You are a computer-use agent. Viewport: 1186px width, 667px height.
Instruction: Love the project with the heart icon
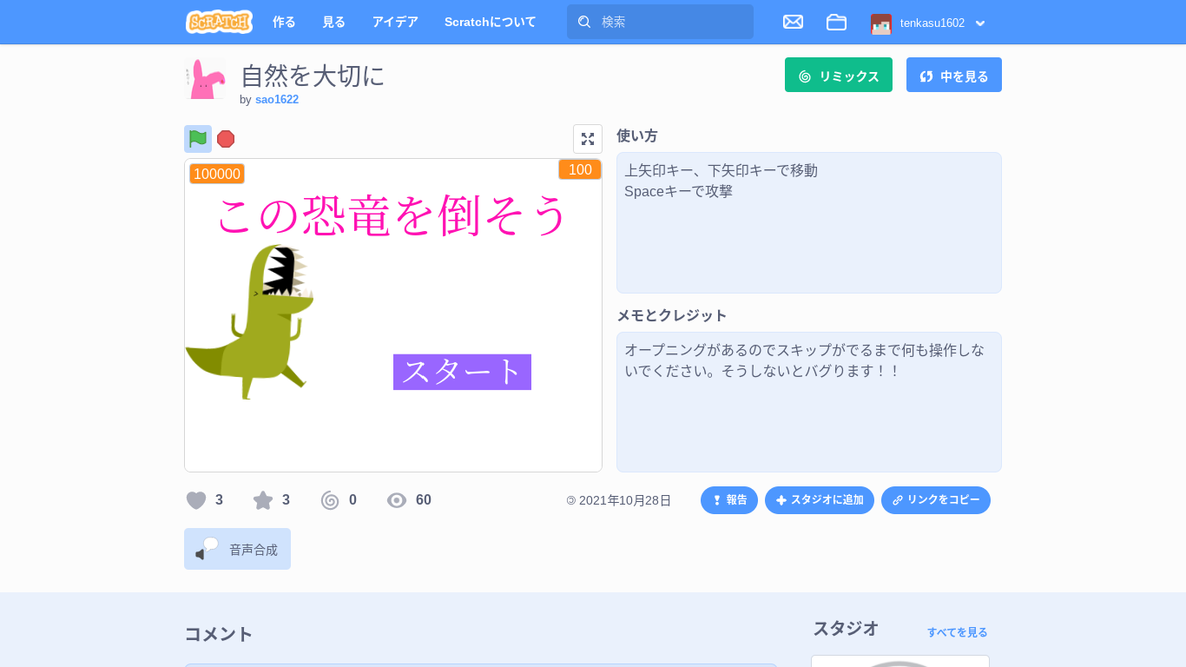pyautogui.click(x=196, y=500)
